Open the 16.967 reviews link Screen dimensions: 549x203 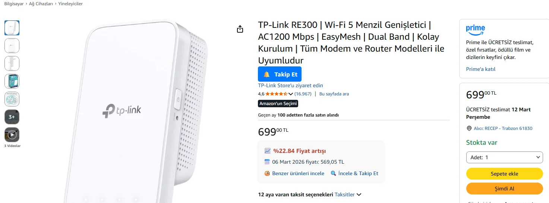[x=303, y=94]
